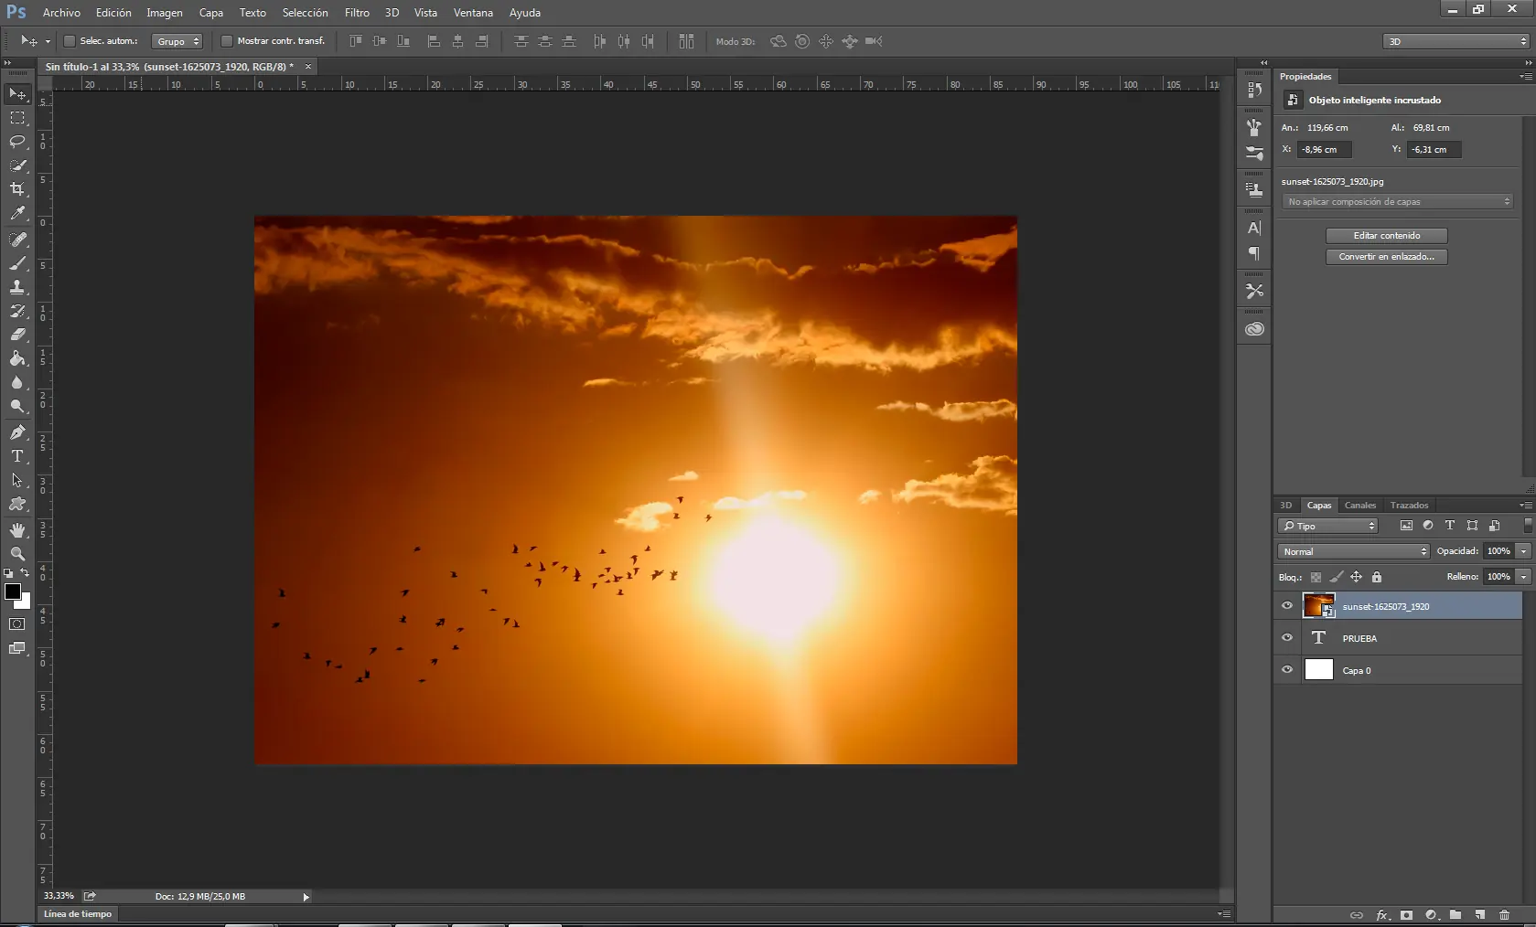Screen dimensions: 1536x927
Task: Click the X position input field
Action: (x=1324, y=149)
